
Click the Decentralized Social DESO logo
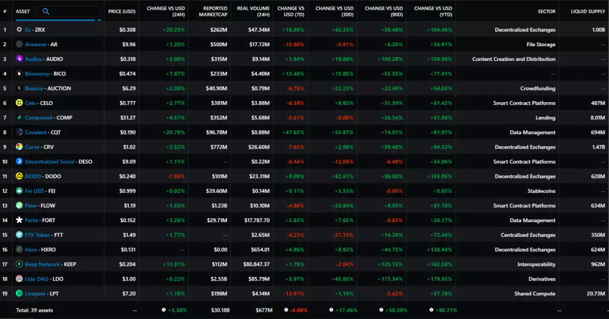pos(19,161)
